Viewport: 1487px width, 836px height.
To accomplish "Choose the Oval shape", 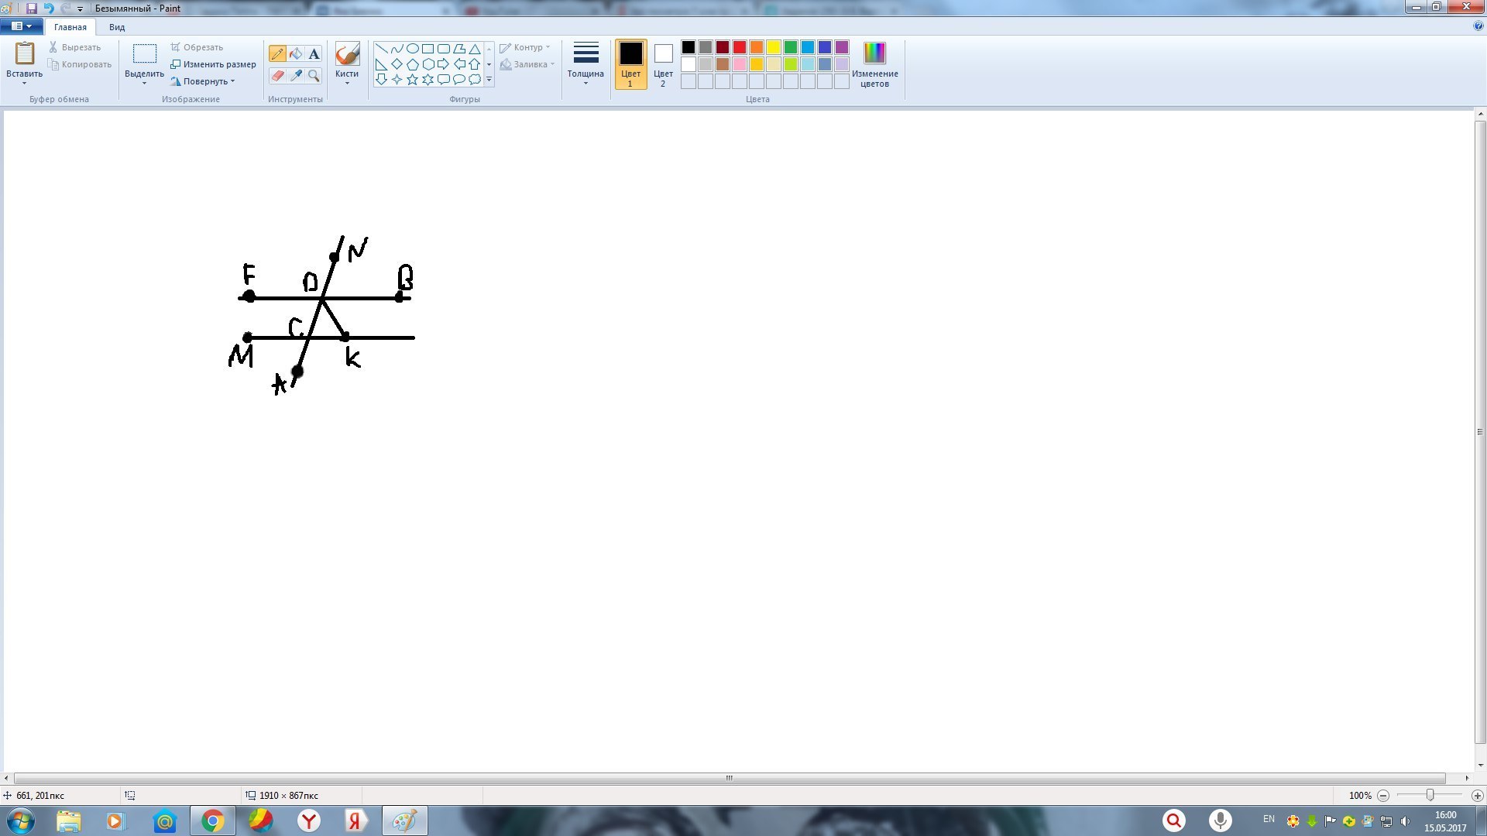I will click(413, 49).
